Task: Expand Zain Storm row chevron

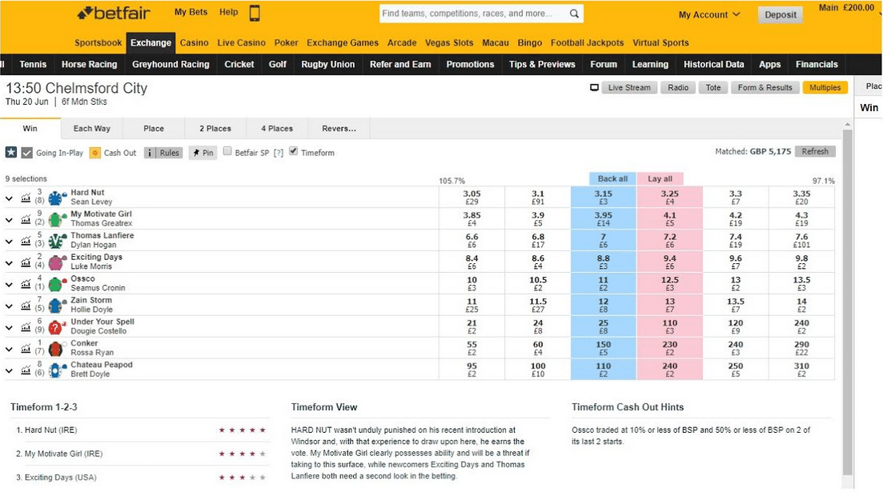Action: tap(9, 306)
